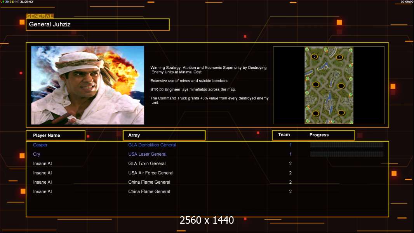Click the 2560 x 1440 resolution text

pyautogui.click(x=207, y=220)
